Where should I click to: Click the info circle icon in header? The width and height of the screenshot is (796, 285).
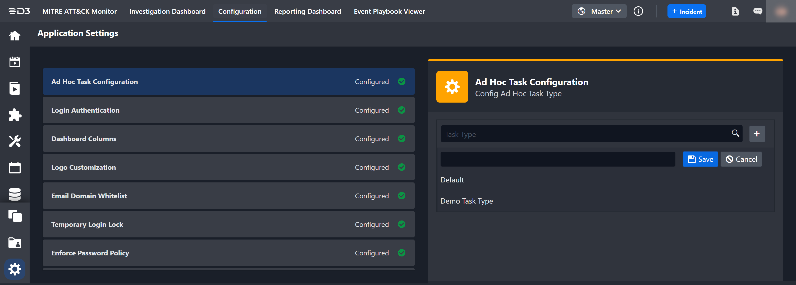[638, 11]
